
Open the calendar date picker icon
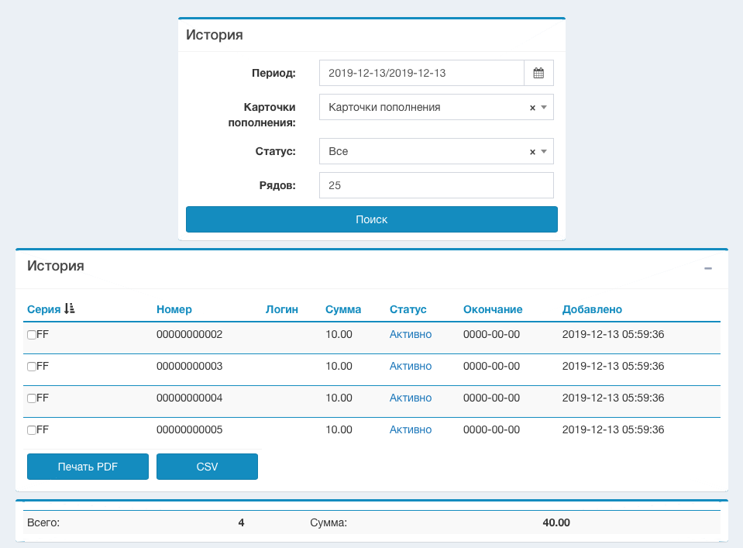point(538,74)
